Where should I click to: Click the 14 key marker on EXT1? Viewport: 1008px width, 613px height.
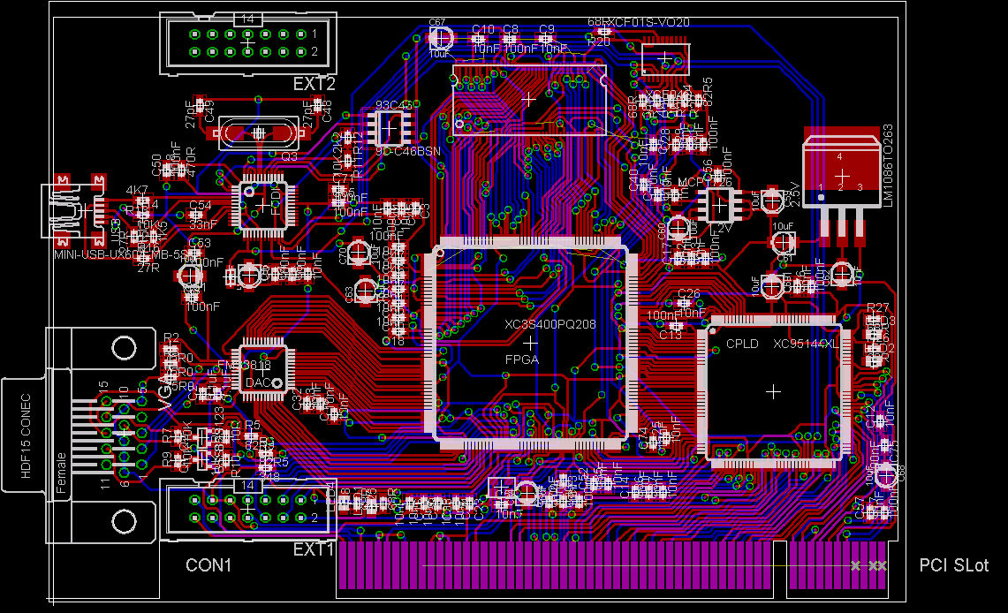[x=248, y=485]
